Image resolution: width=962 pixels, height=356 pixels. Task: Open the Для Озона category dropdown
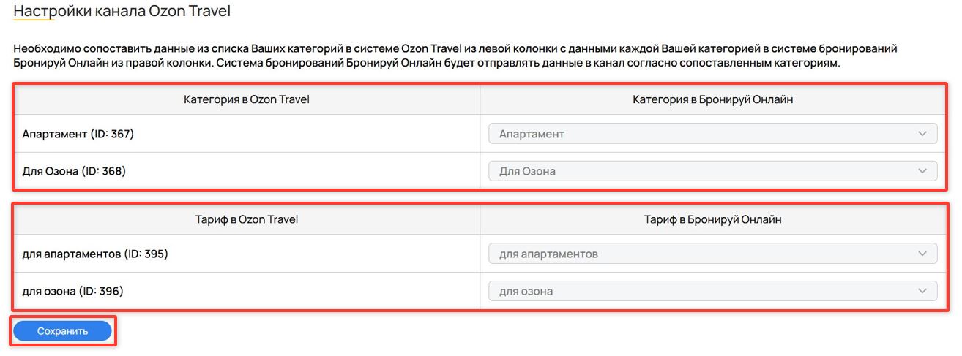click(703, 171)
